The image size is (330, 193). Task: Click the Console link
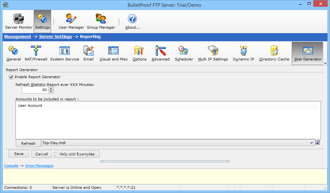[x=11, y=166]
